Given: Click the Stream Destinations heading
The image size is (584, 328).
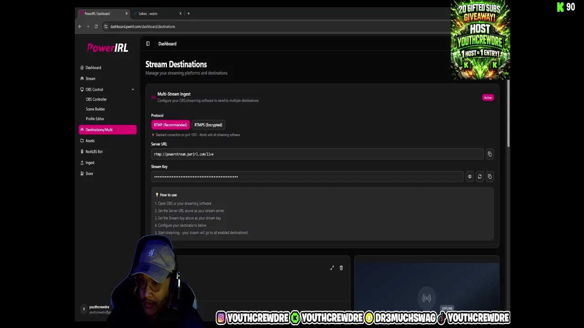Looking at the screenshot, I should pyautogui.click(x=176, y=64).
